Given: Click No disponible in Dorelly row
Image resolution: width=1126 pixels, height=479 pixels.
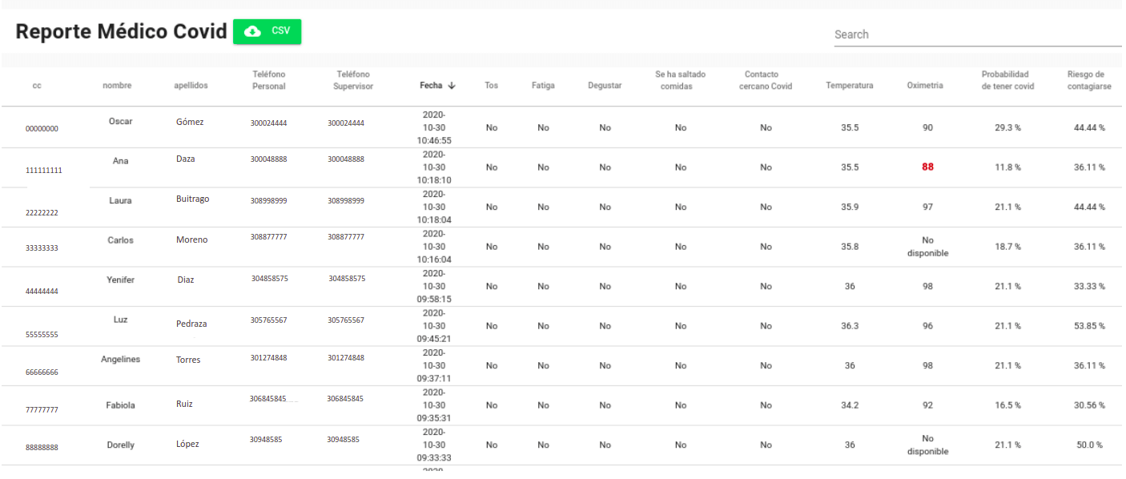Looking at the screenshot, I should pos(927,445).
